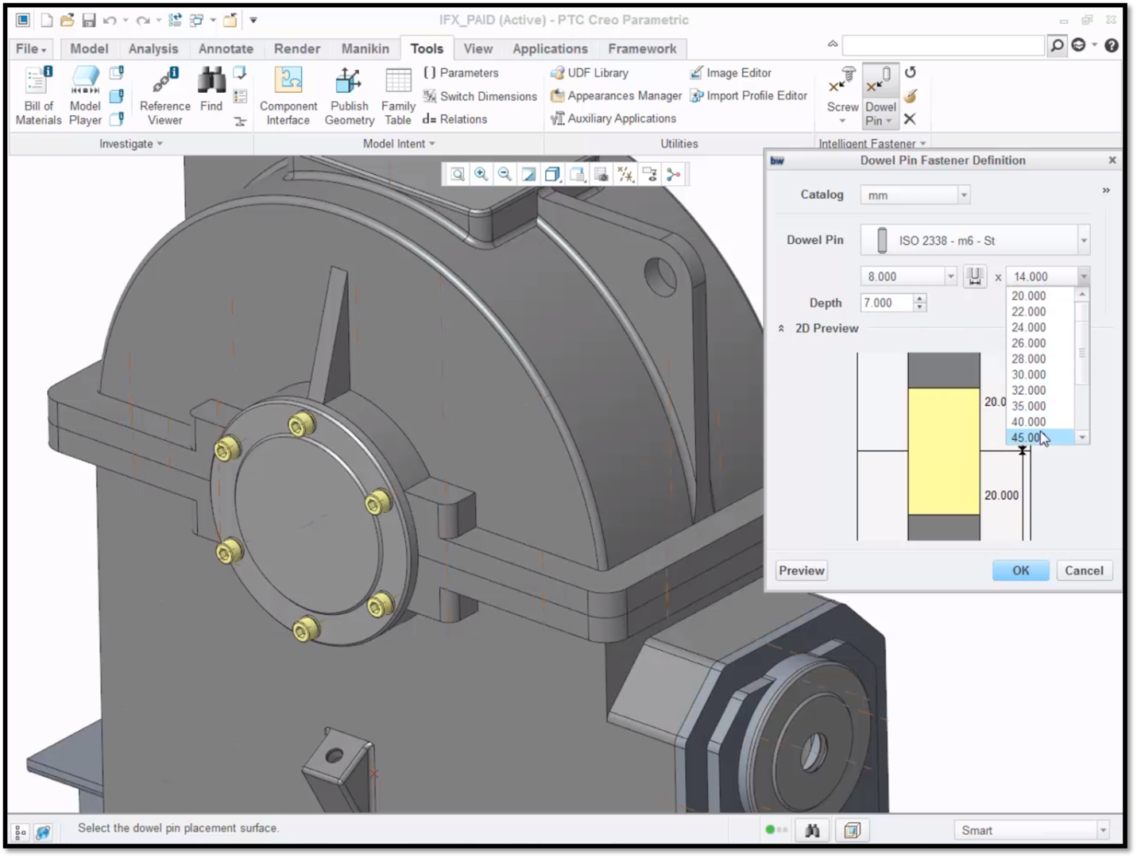Switch to the Framework tab
Screen dimensions: 1137x858
point(642,48)
